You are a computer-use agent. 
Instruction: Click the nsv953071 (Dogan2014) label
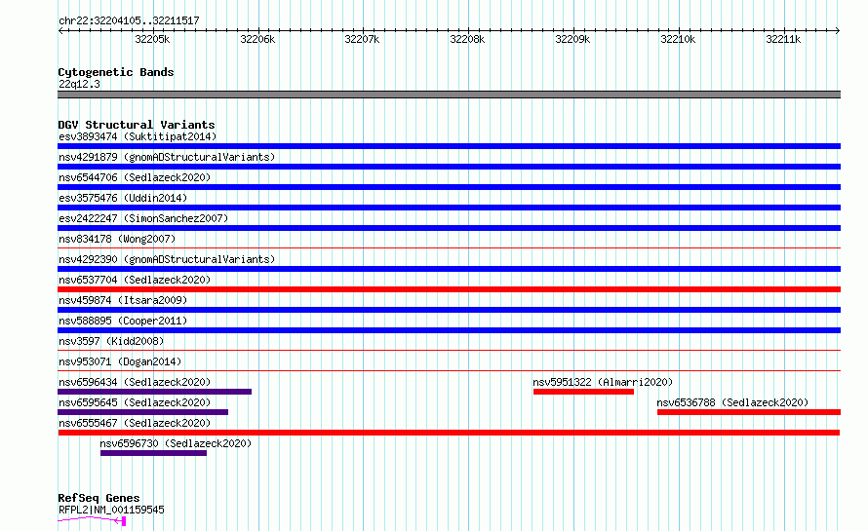coord(120,361)
